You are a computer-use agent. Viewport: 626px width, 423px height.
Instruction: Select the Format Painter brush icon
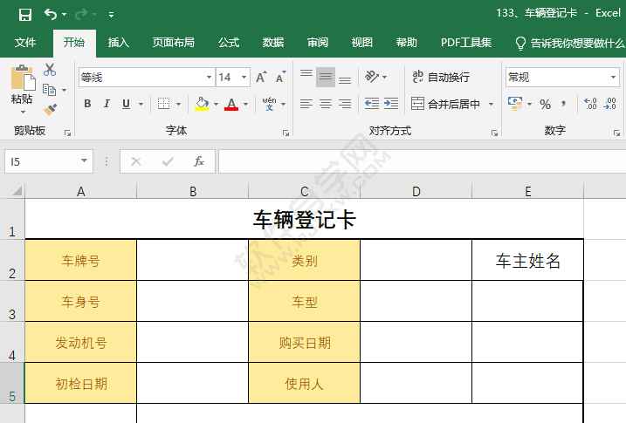pyautogui.click(x=50, y=109)
